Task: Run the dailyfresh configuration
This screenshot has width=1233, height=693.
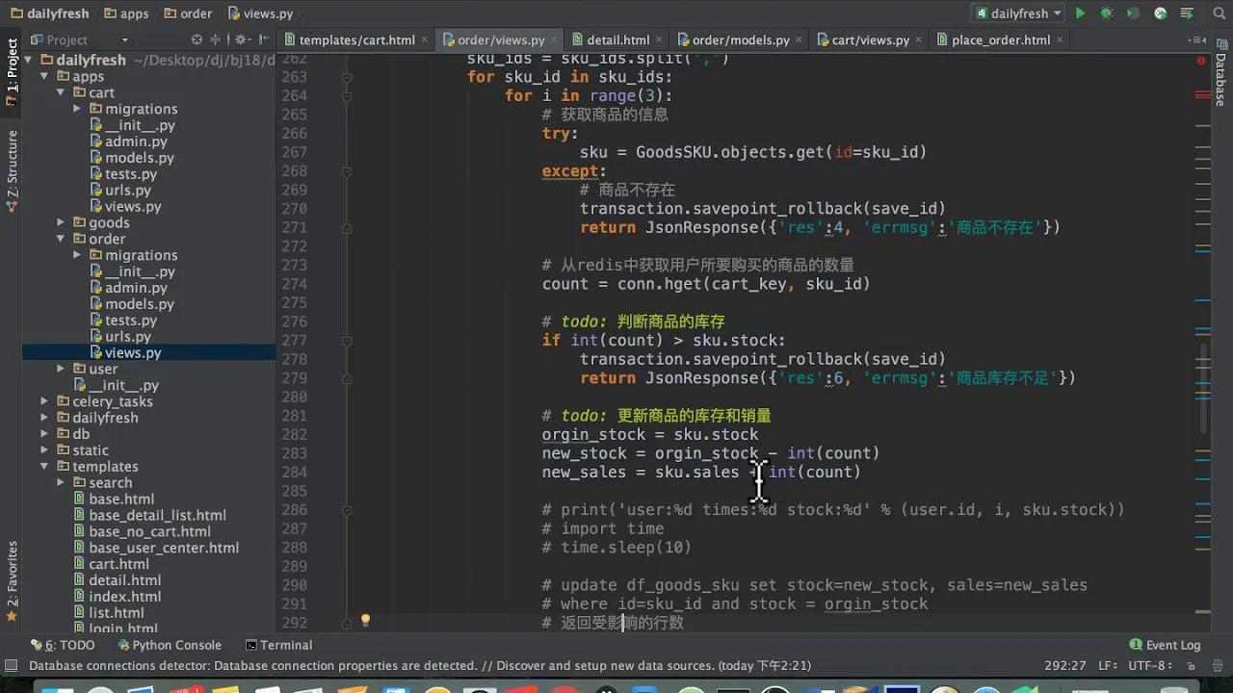Action: tap(1080, 13)
